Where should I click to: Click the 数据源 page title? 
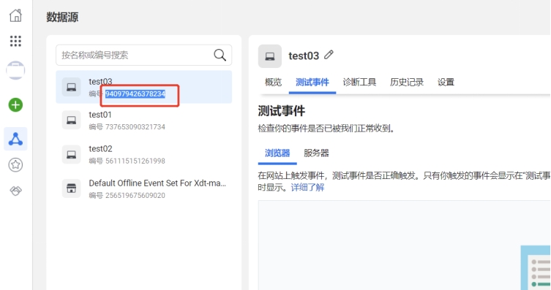click(62, 18)
